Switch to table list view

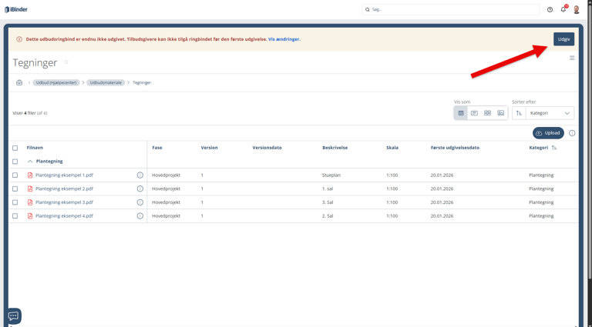462,113
